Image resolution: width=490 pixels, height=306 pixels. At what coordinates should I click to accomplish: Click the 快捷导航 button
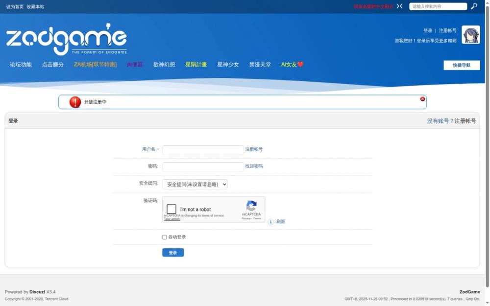(x=462, y=65)
